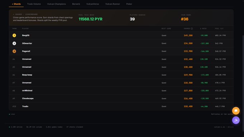Click Quest in the BergOS row

point(164,35)
